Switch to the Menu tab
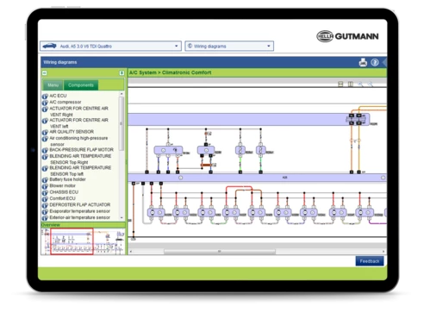 pyautogui.click(x=53, y=85)
